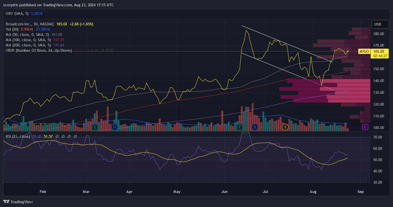
Task: Click the RSI 70.00 axis label
Action: tap(378, 137)
